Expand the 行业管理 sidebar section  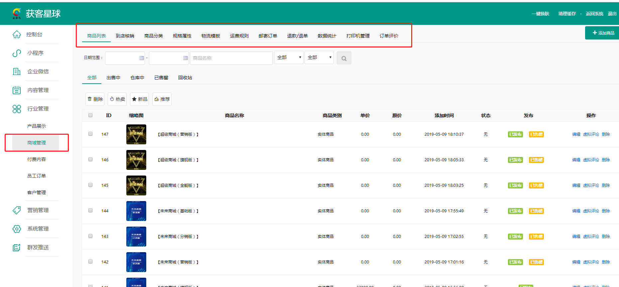pos(38,109)
